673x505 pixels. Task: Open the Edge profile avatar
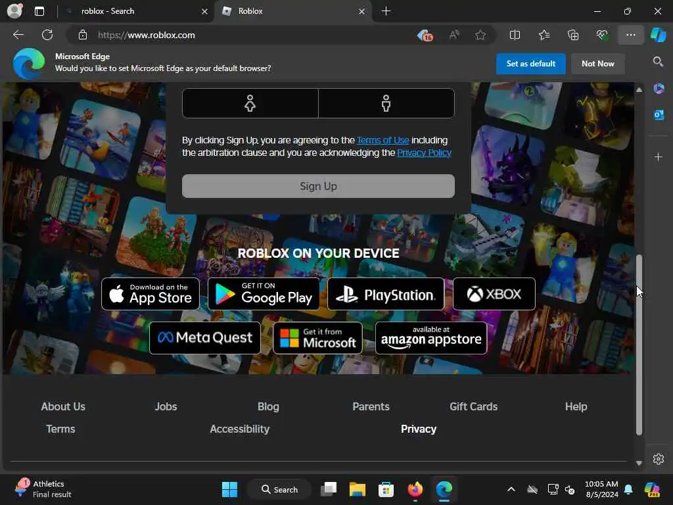(15, 11)
